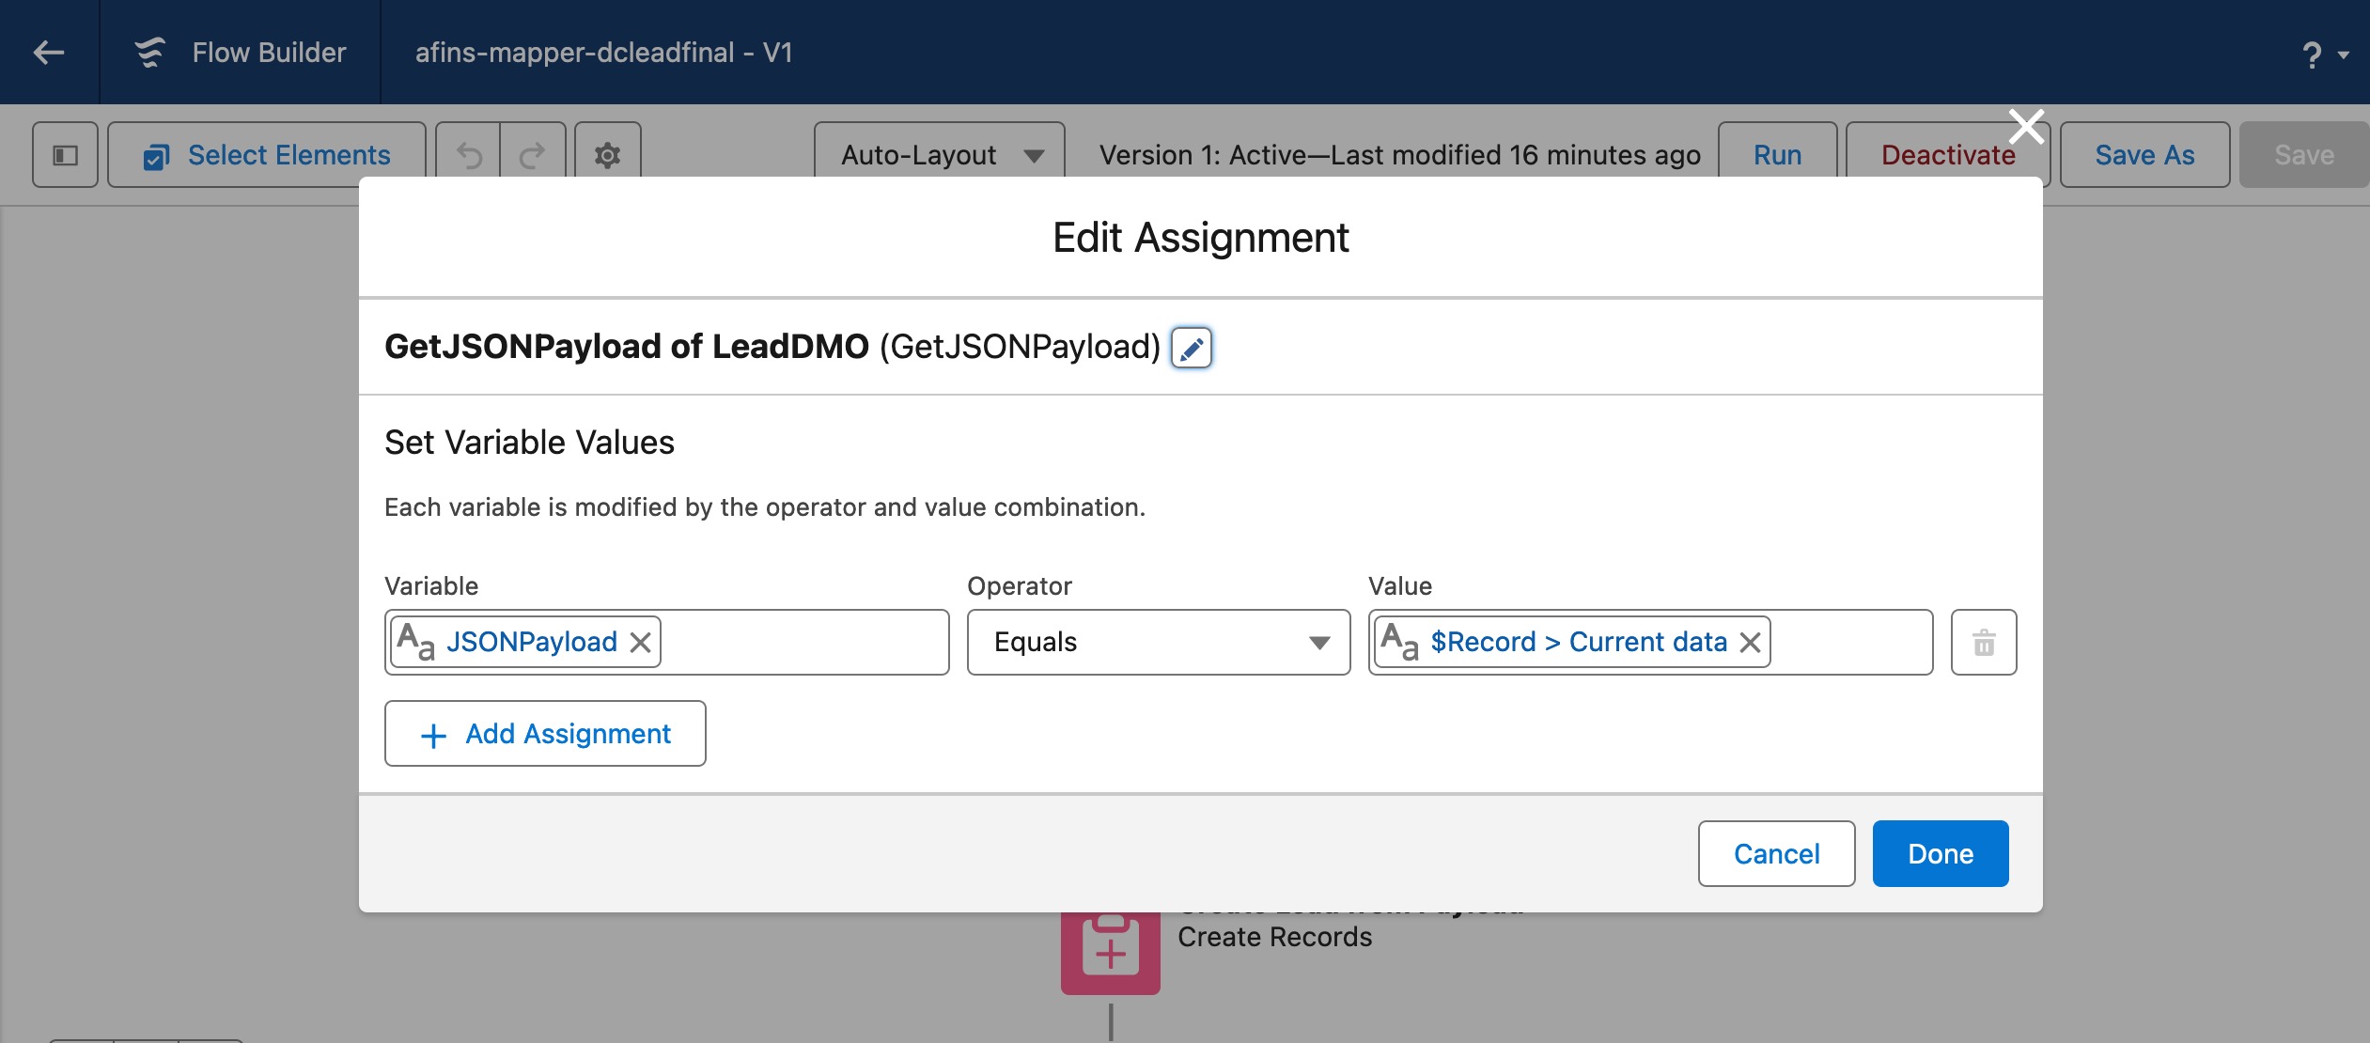Screen dimensions: 2370x1043
Task: Delete the assignment row with the trash icon
Action: click(x=1984, y=643)
